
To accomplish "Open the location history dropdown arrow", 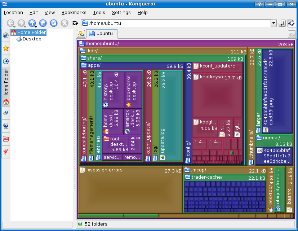I will coord(273,23).
